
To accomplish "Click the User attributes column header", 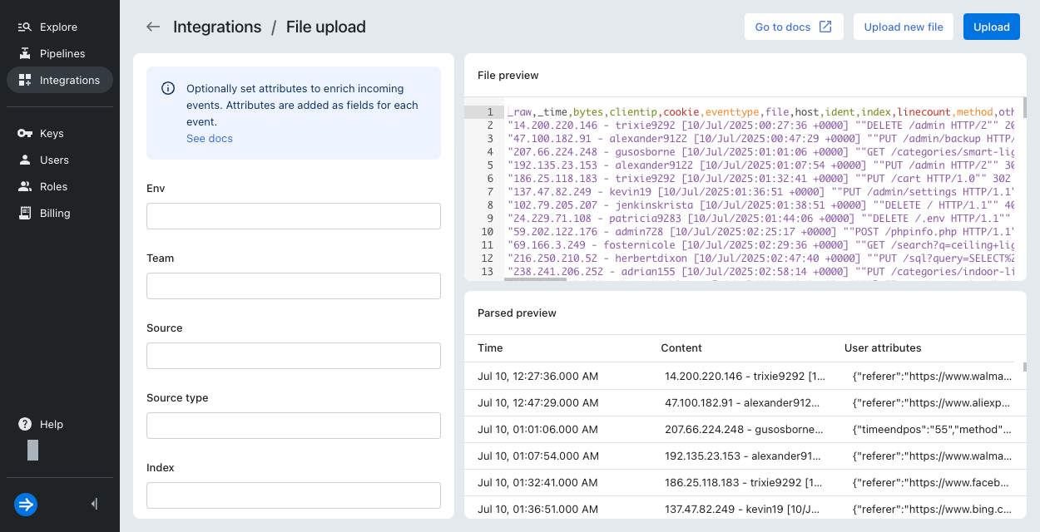I will click(x=883, y=347).
